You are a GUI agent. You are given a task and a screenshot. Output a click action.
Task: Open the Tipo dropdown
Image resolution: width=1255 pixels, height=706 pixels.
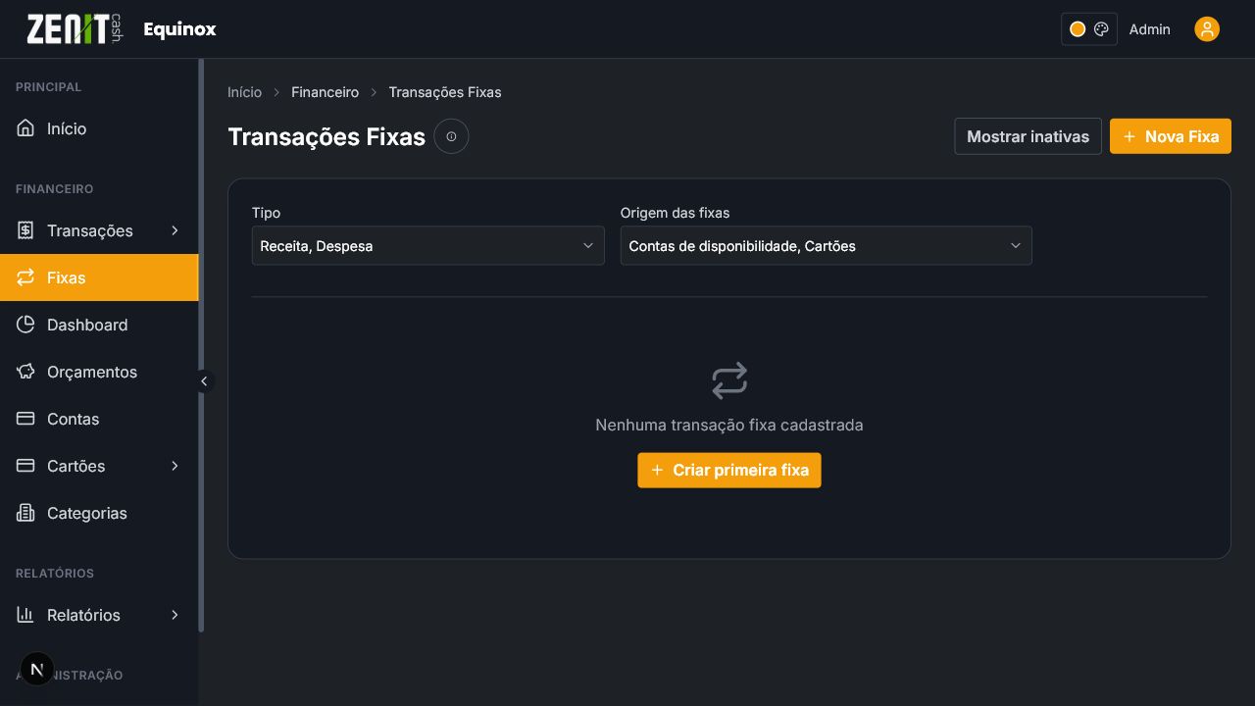[428, 246]
